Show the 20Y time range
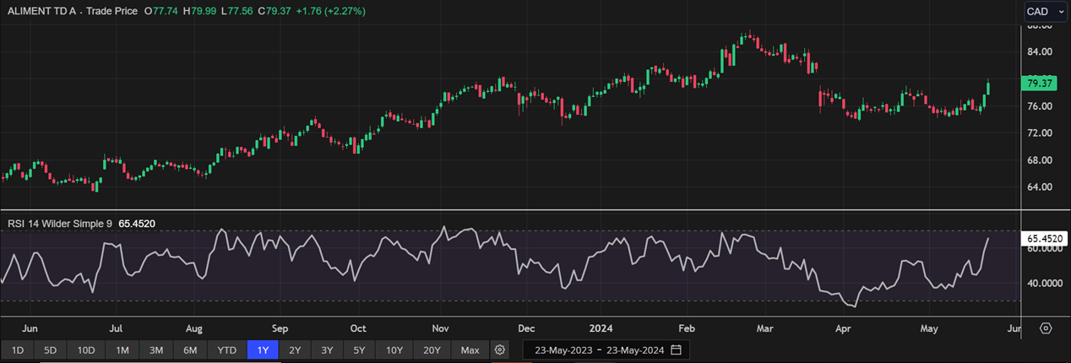Viewport: 1071px width, 363px height. coord(432,349)
